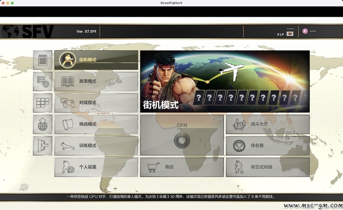Click the SFV globe logo
The width and height of the screenshot is (343, 210).
click(27, 31)
